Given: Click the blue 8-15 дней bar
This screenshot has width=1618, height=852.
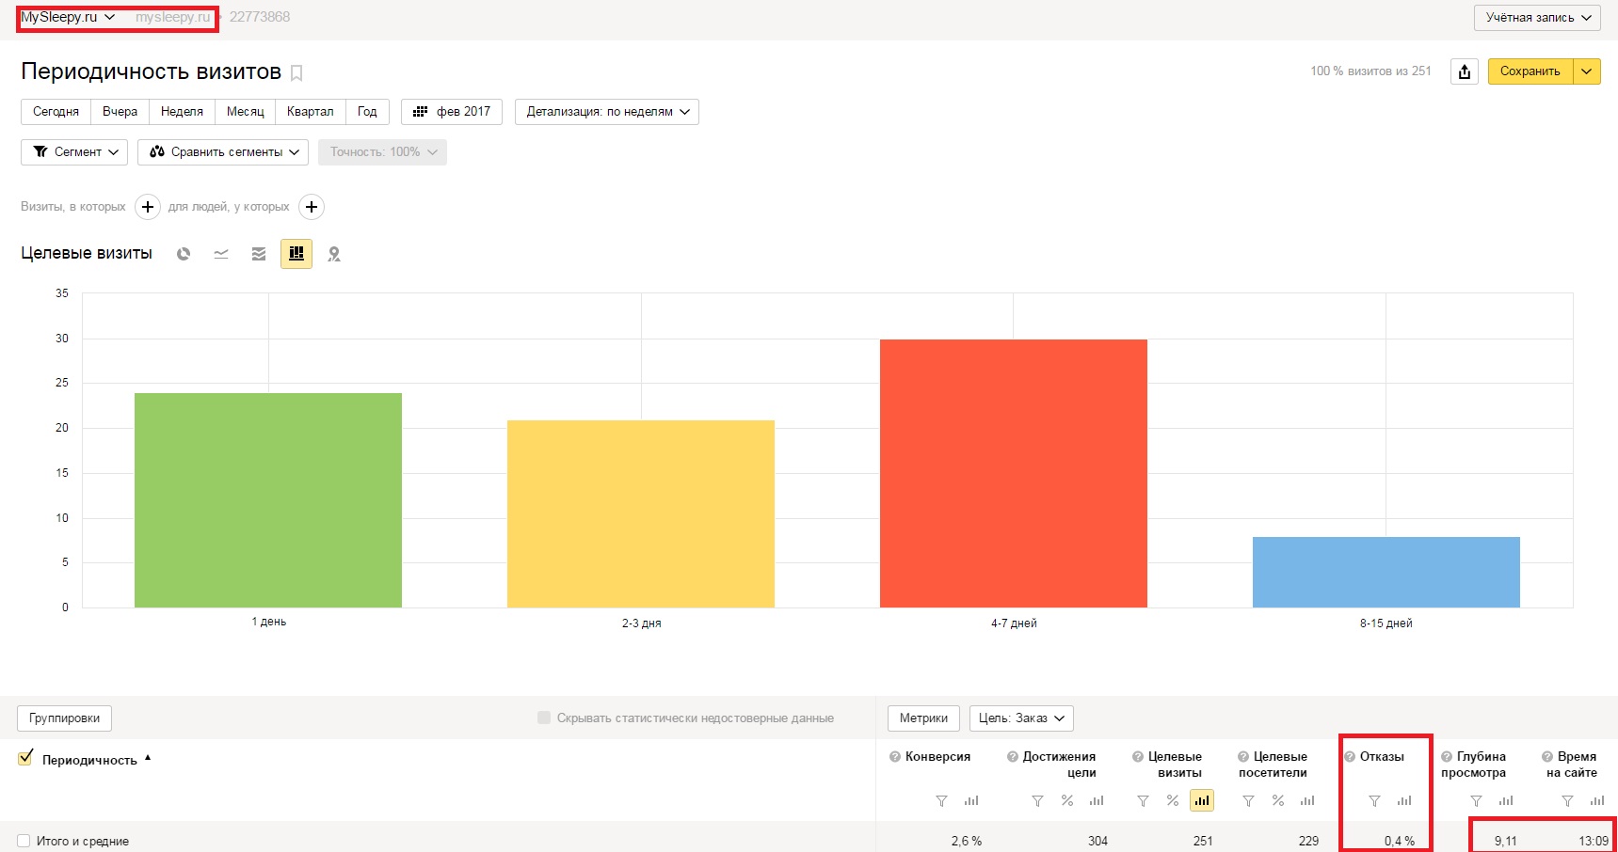Looking at the screenshot, I should tap(1386, 572).
